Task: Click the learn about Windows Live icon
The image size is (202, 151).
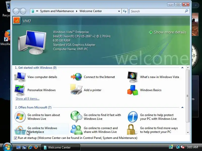Action: click(20, 117)
